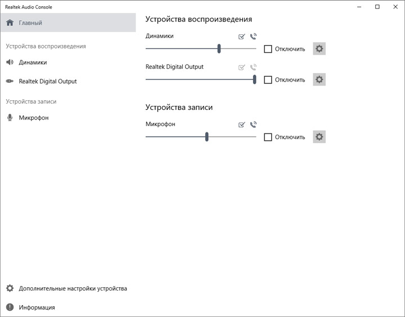Open Динамики page in sidebar
The height and width of the screenshot is (317, 405).
pos(33,62)
